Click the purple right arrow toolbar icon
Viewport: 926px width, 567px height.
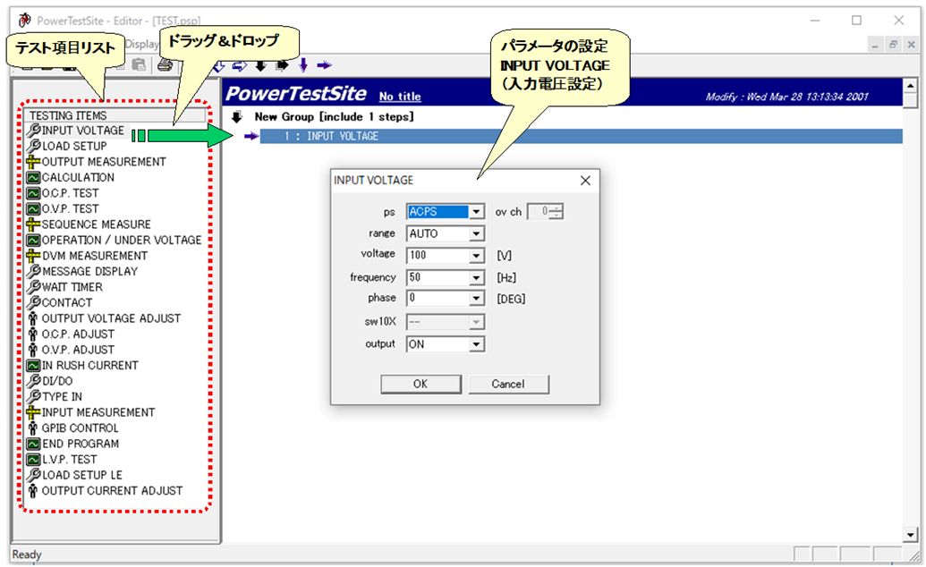(324, 64)
